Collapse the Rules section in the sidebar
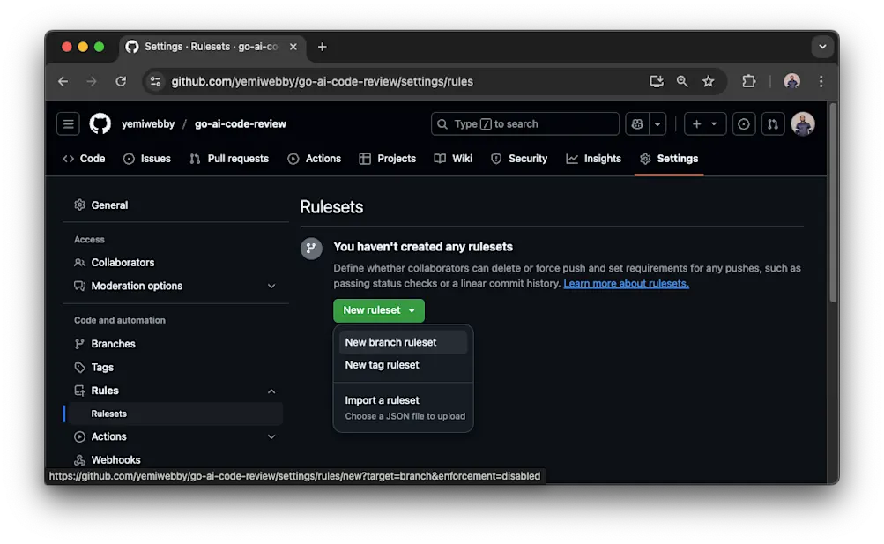884x544 pixels. point(271,391)
